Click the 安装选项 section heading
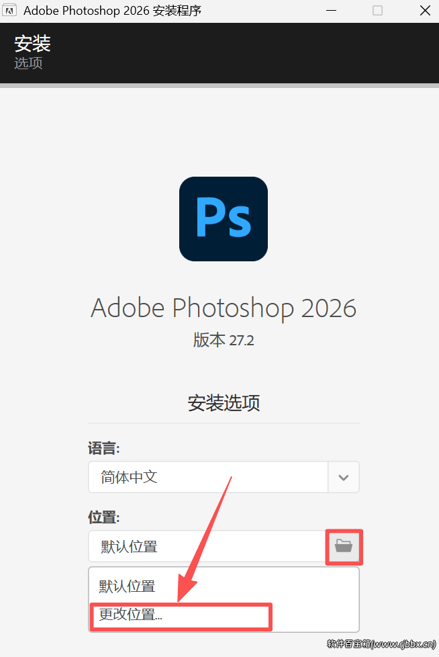439x657 pixels. tap(224, 403)
